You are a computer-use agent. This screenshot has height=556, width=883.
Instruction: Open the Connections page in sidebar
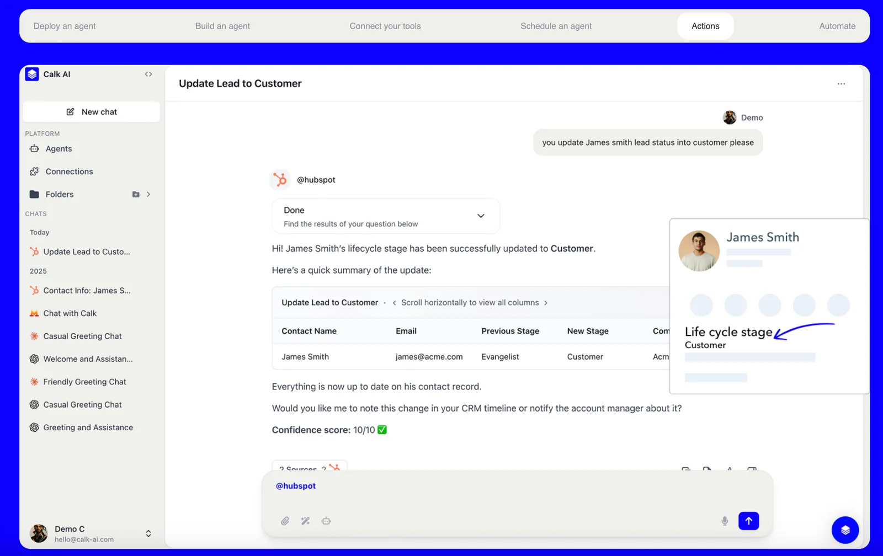(x=69, y=172)
